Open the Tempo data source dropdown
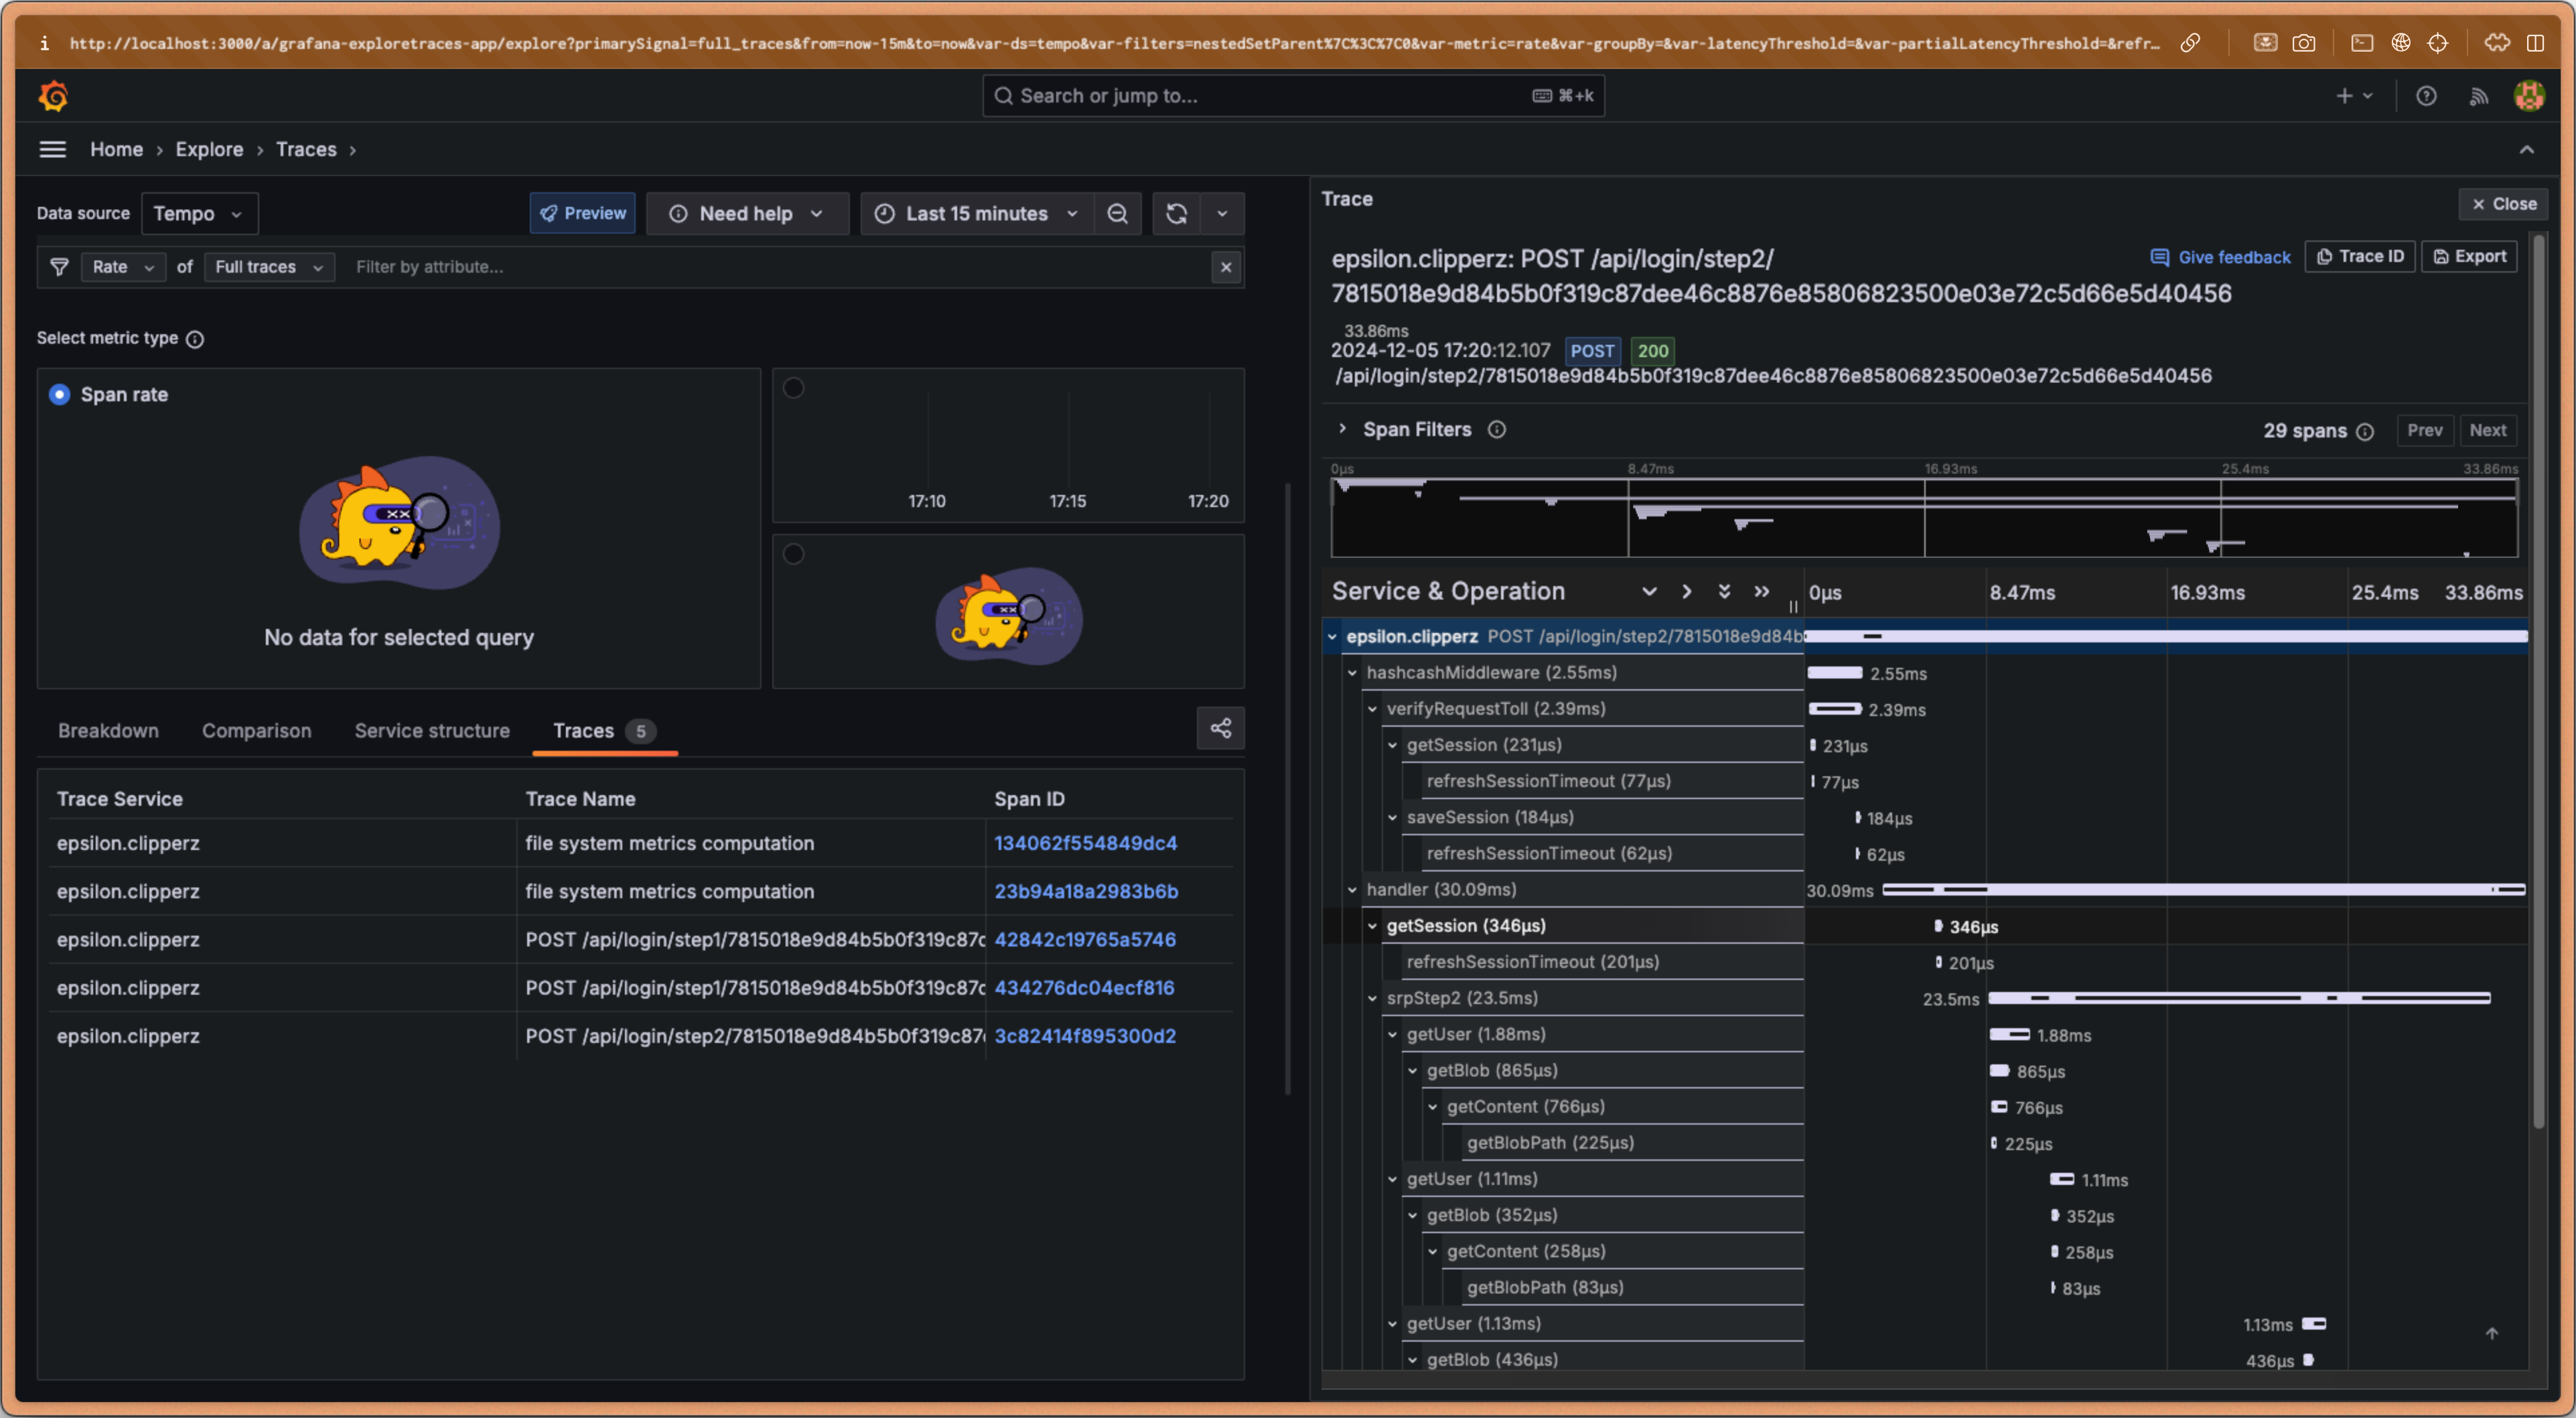The height and width of the screenshot is (1418, 2576). pyautogui.click(x=199, y=213)
